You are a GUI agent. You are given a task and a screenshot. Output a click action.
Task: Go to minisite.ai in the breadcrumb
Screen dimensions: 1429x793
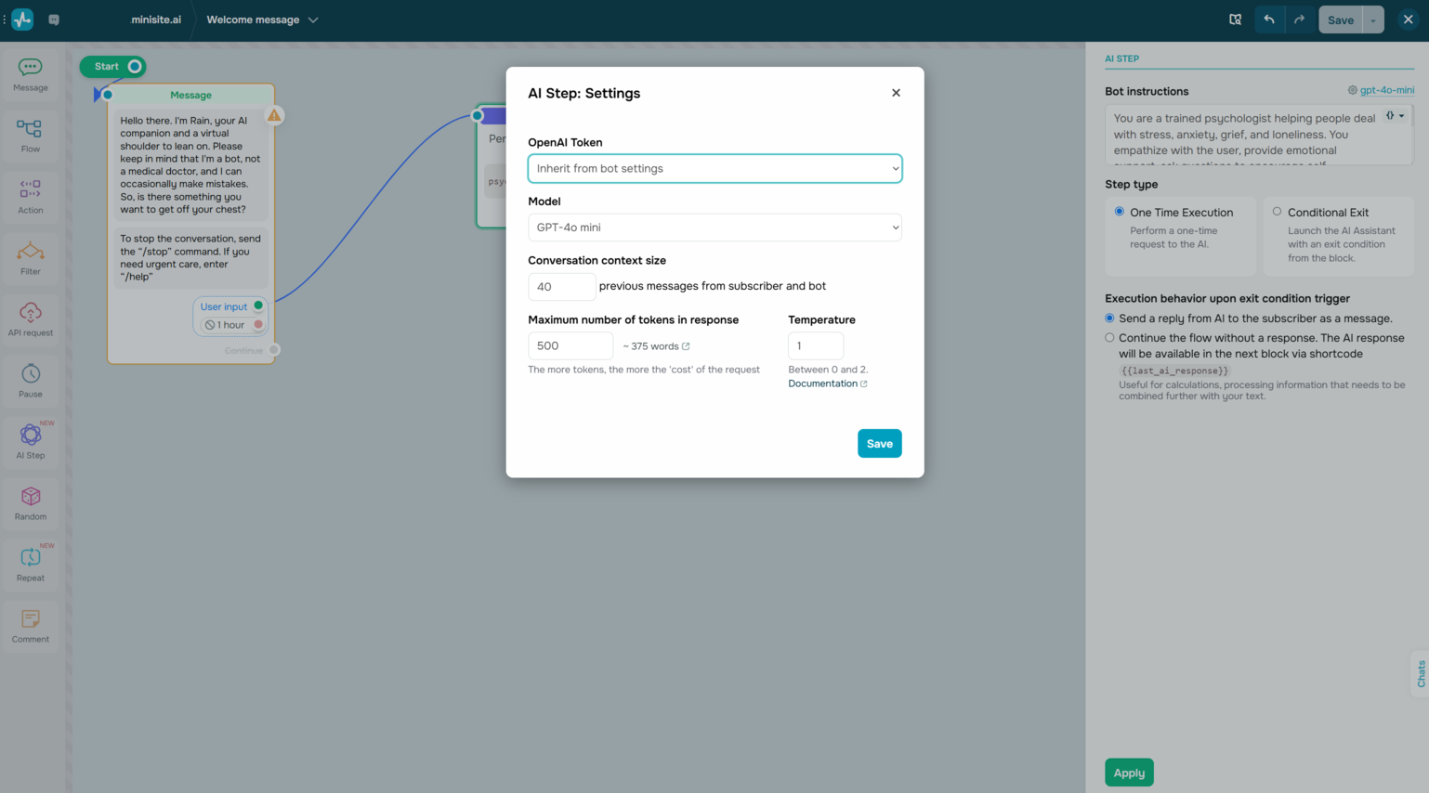coord(156,19)
